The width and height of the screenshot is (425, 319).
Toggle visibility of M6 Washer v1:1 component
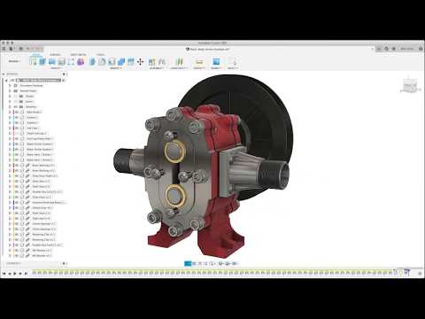coord(17,251)
